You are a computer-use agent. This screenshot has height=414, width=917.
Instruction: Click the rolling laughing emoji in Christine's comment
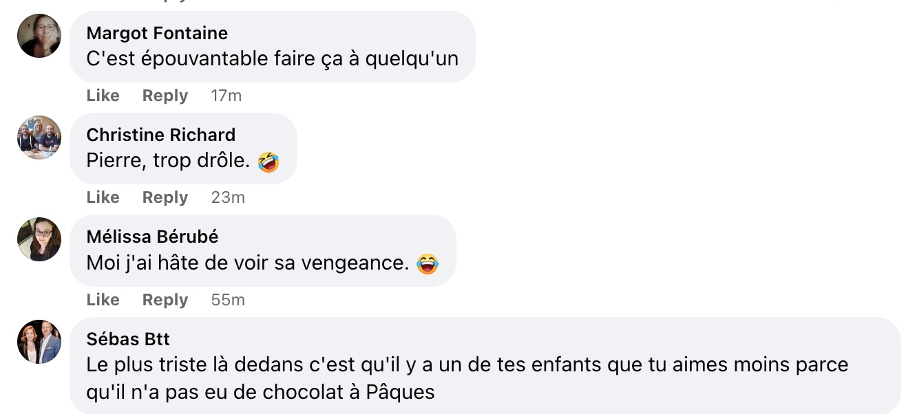[268, 162]
